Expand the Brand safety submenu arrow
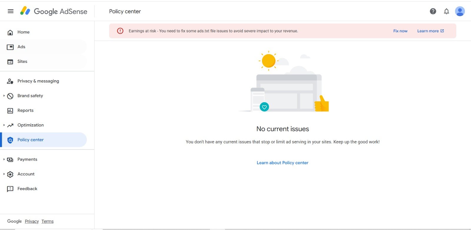 tap(4, 96)
